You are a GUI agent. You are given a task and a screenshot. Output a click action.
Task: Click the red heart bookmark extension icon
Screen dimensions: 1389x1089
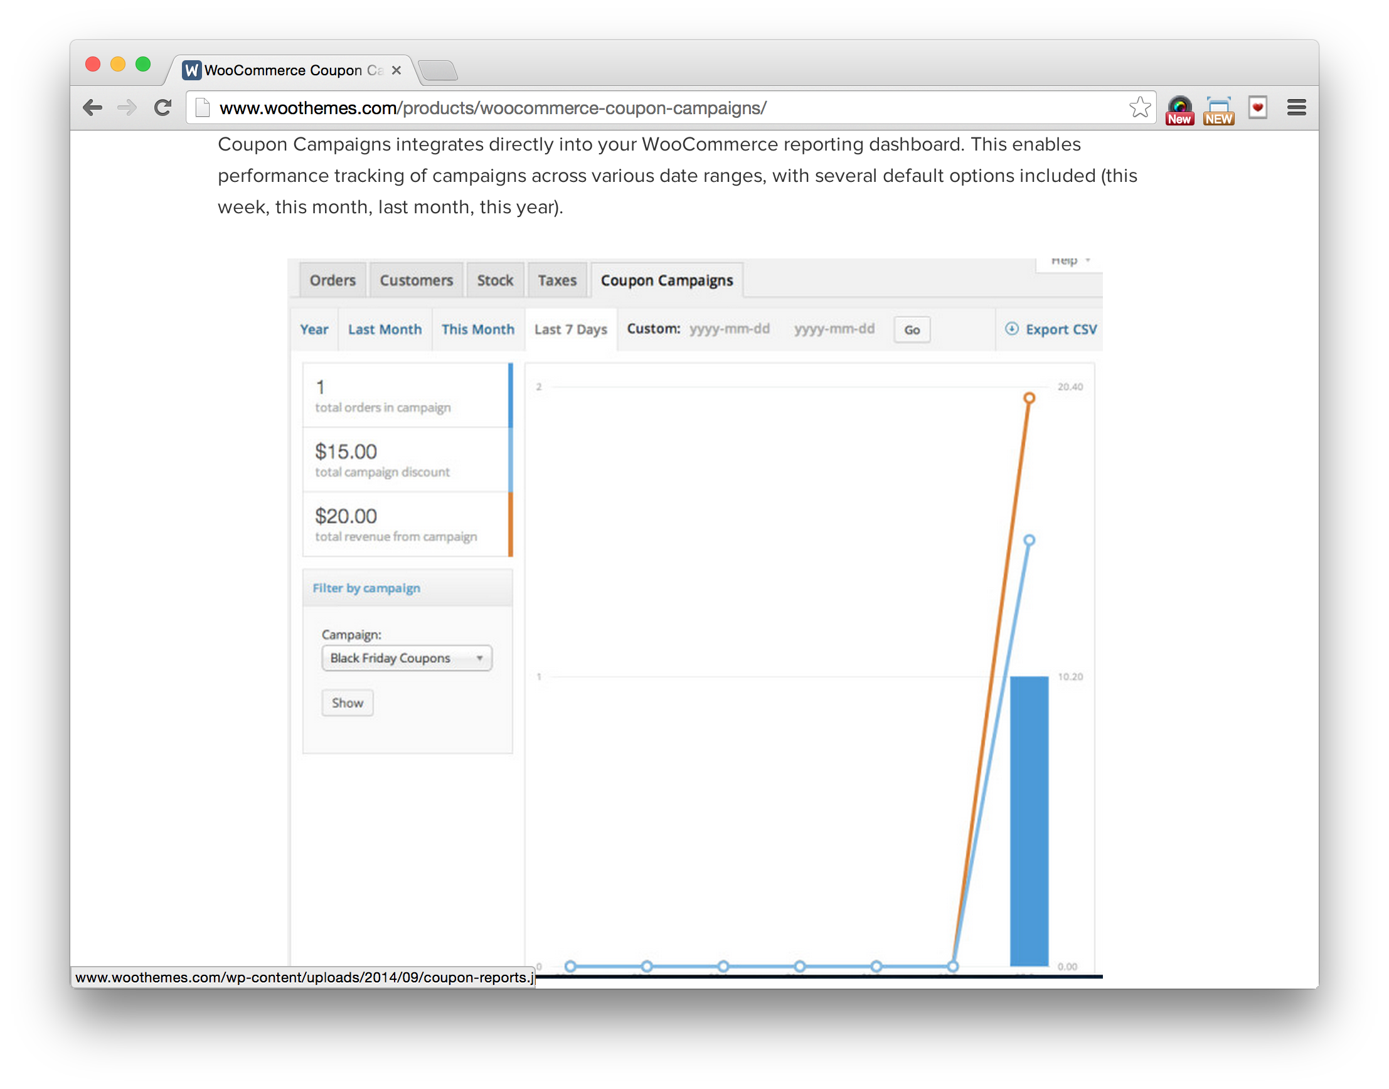pyautogui.click(x=1257, y=107)
